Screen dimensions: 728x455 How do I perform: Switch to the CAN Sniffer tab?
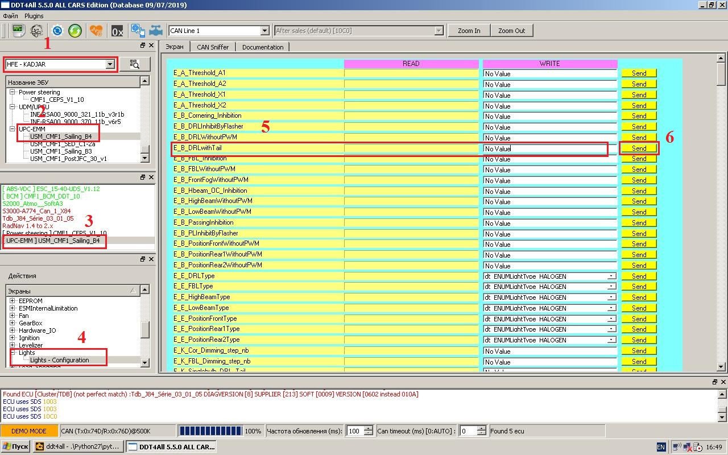tap(213, 47)
